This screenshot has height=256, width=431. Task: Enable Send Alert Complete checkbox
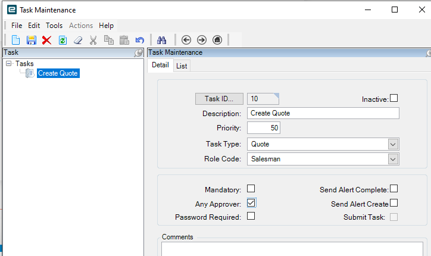(393, 189)
